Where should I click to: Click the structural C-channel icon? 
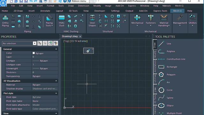100,21
